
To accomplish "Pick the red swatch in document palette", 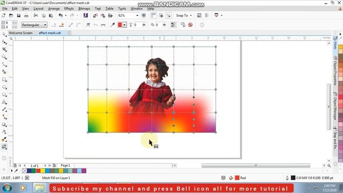I will pos(38,170).
